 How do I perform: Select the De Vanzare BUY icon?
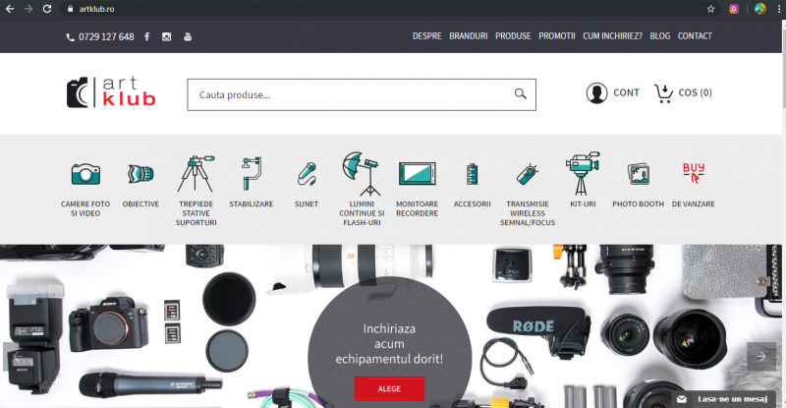[694, 173]
